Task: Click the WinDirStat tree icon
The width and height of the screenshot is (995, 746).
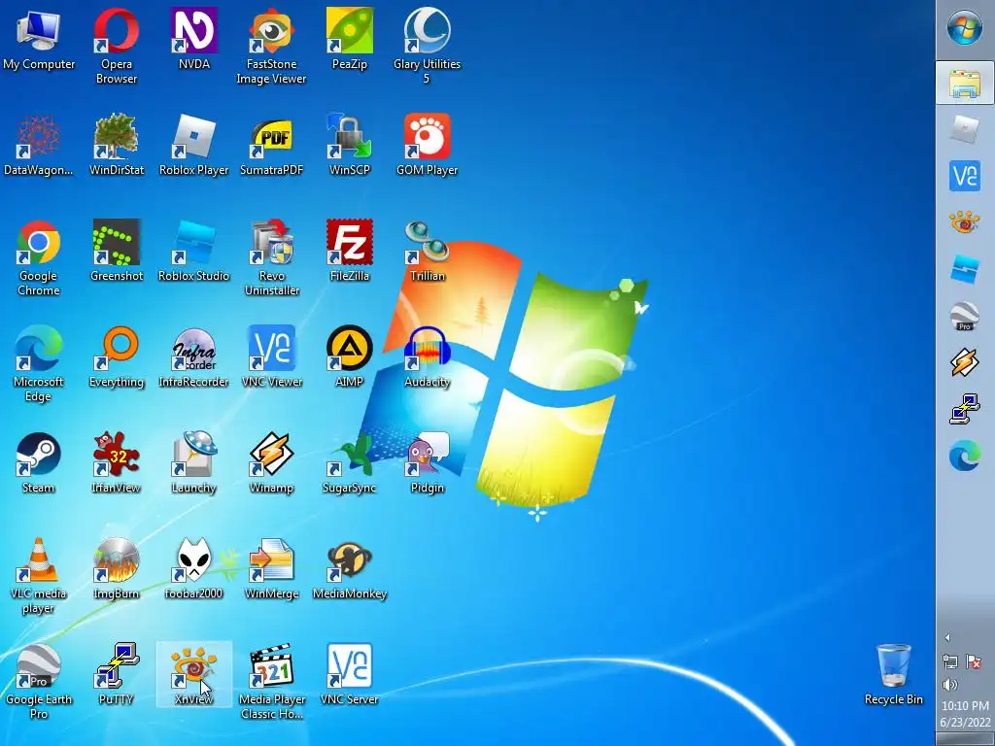Action: click(117, 146)
